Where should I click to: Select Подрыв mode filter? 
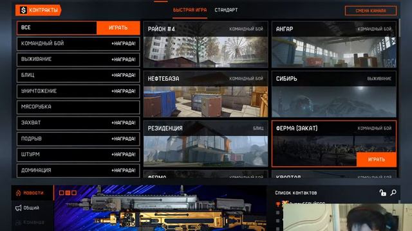pos(78,139)
